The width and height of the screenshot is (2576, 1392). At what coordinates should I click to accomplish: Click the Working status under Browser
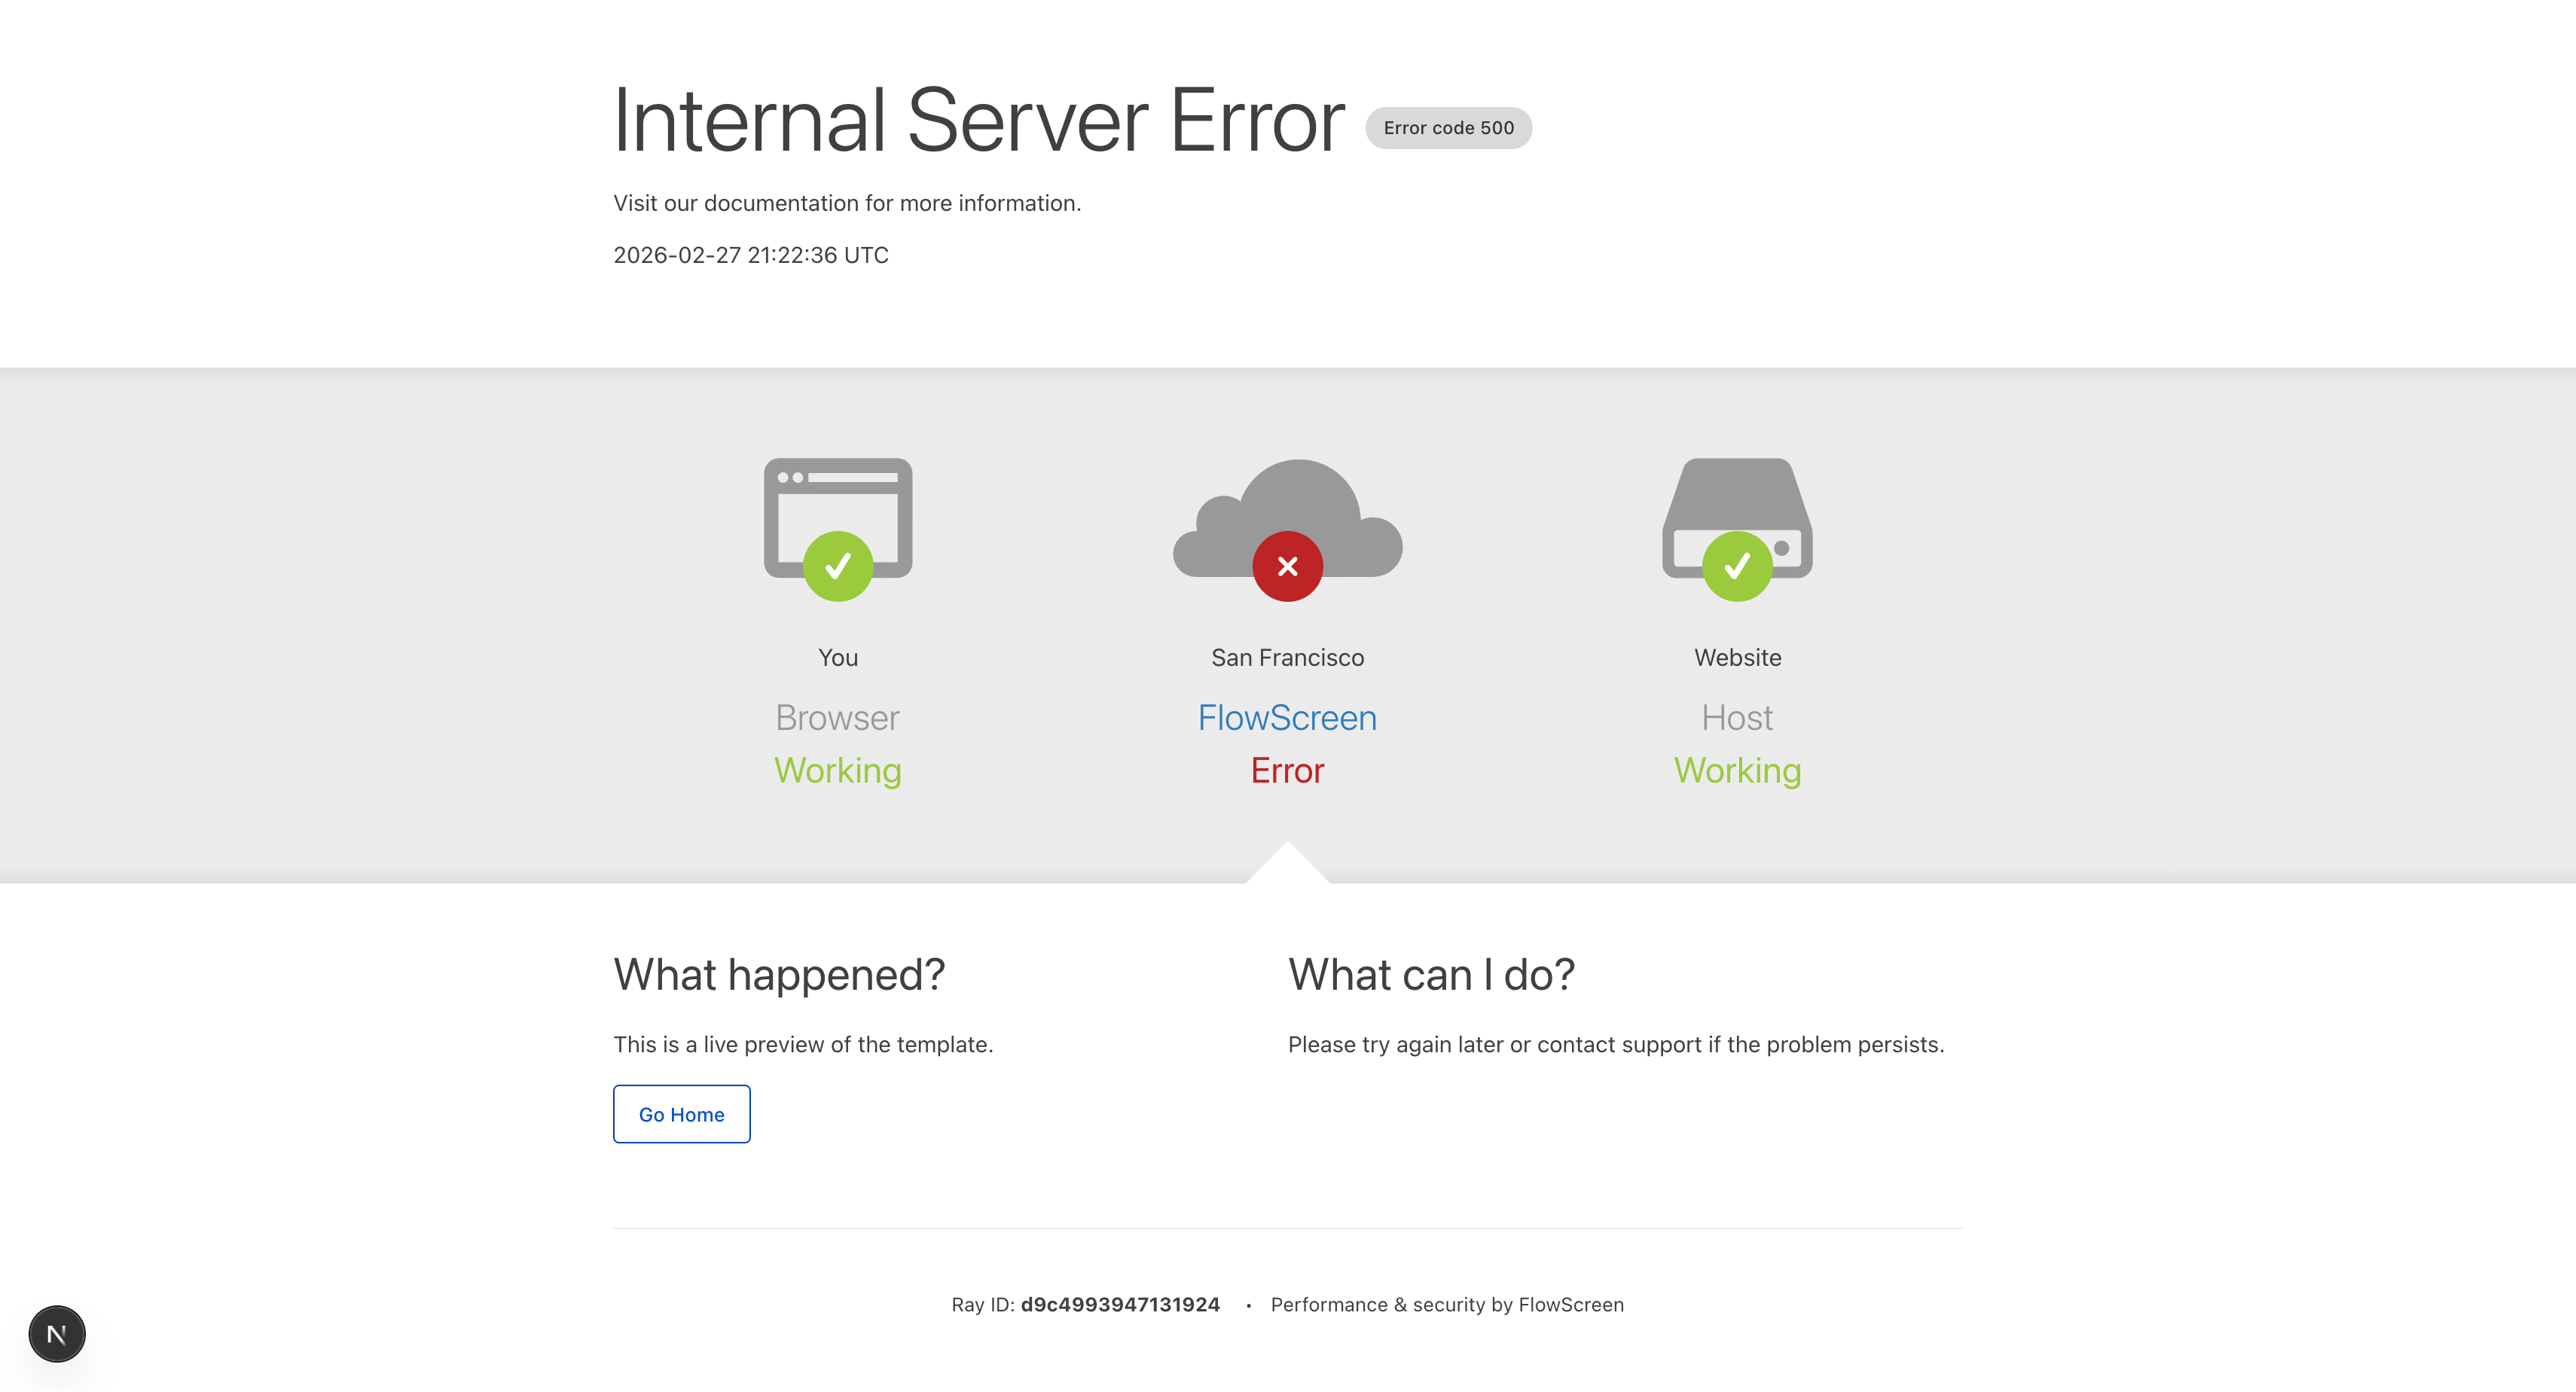[838, 770]
